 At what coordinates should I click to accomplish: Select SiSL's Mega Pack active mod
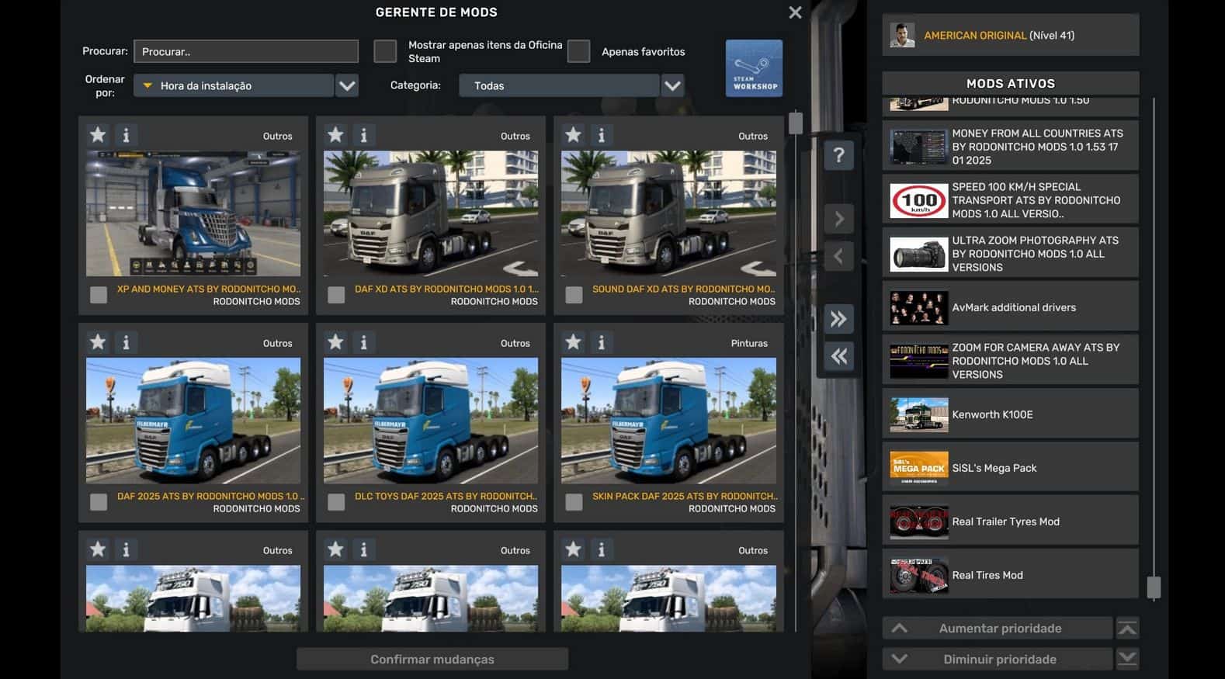point(1010,468)
